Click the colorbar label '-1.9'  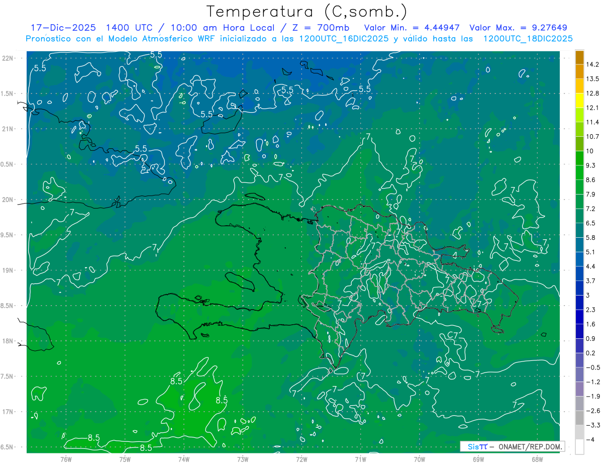(593, 396)
